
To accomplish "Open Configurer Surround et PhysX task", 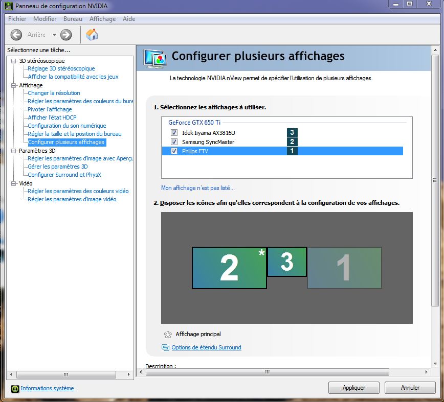I will point(64,175).
